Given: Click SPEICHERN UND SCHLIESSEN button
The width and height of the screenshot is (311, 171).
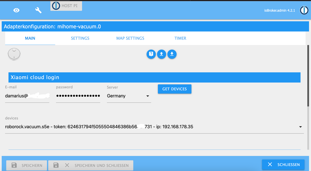Looking at the screenshot, I should (91, 165).
